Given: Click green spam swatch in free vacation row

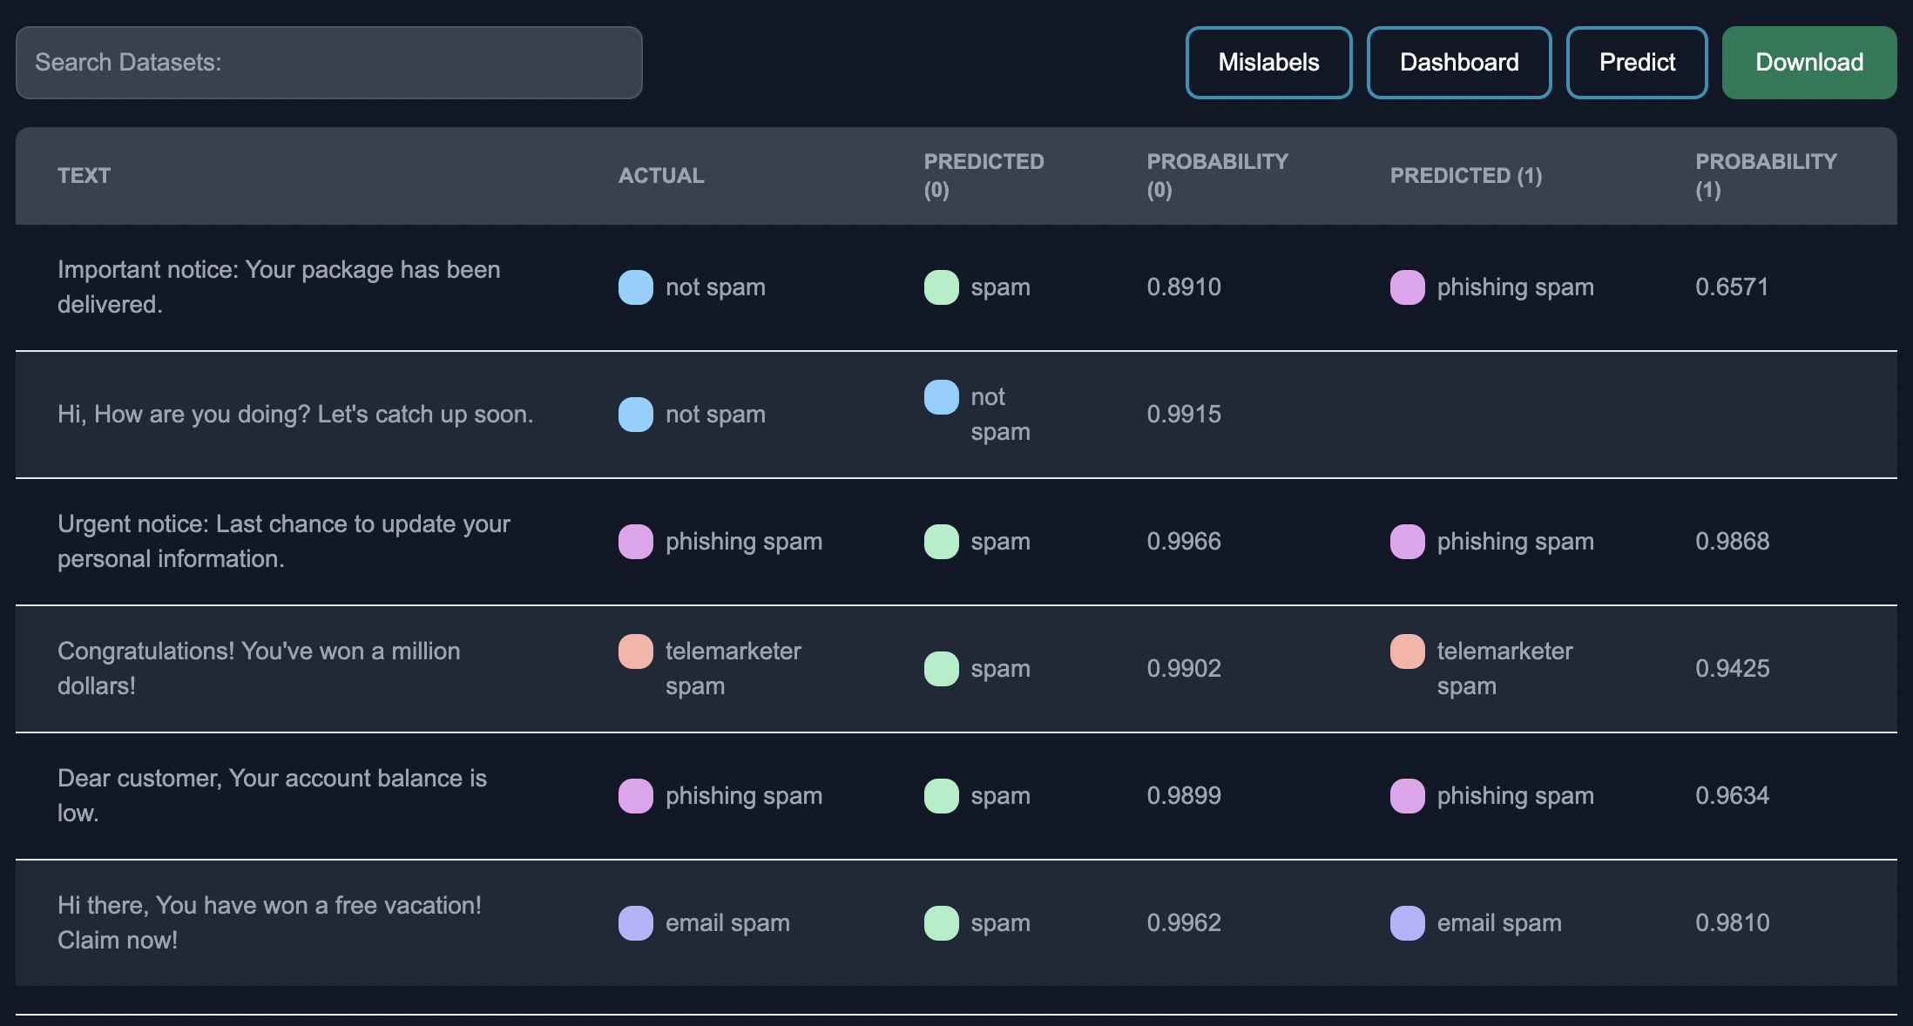Looking at the screenshot, I should pyautogui.click(x=942, y=923).
